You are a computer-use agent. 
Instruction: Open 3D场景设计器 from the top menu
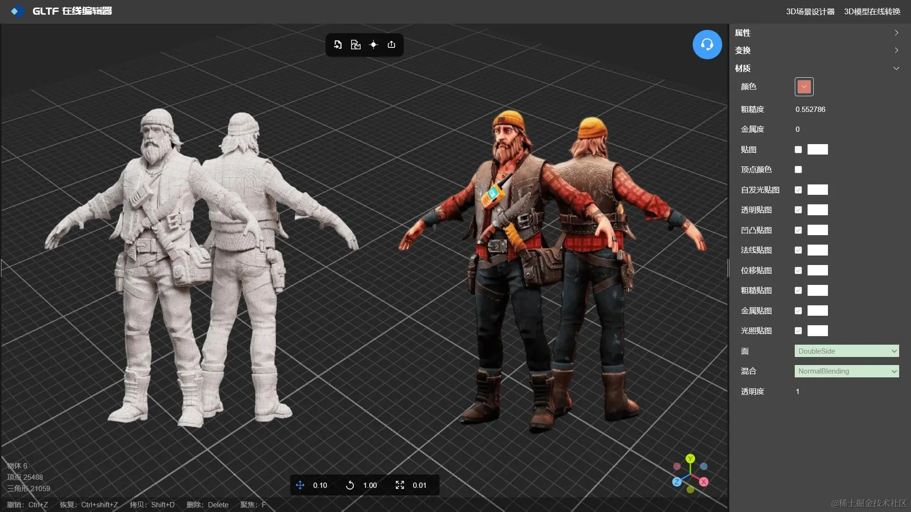[810, 11]
